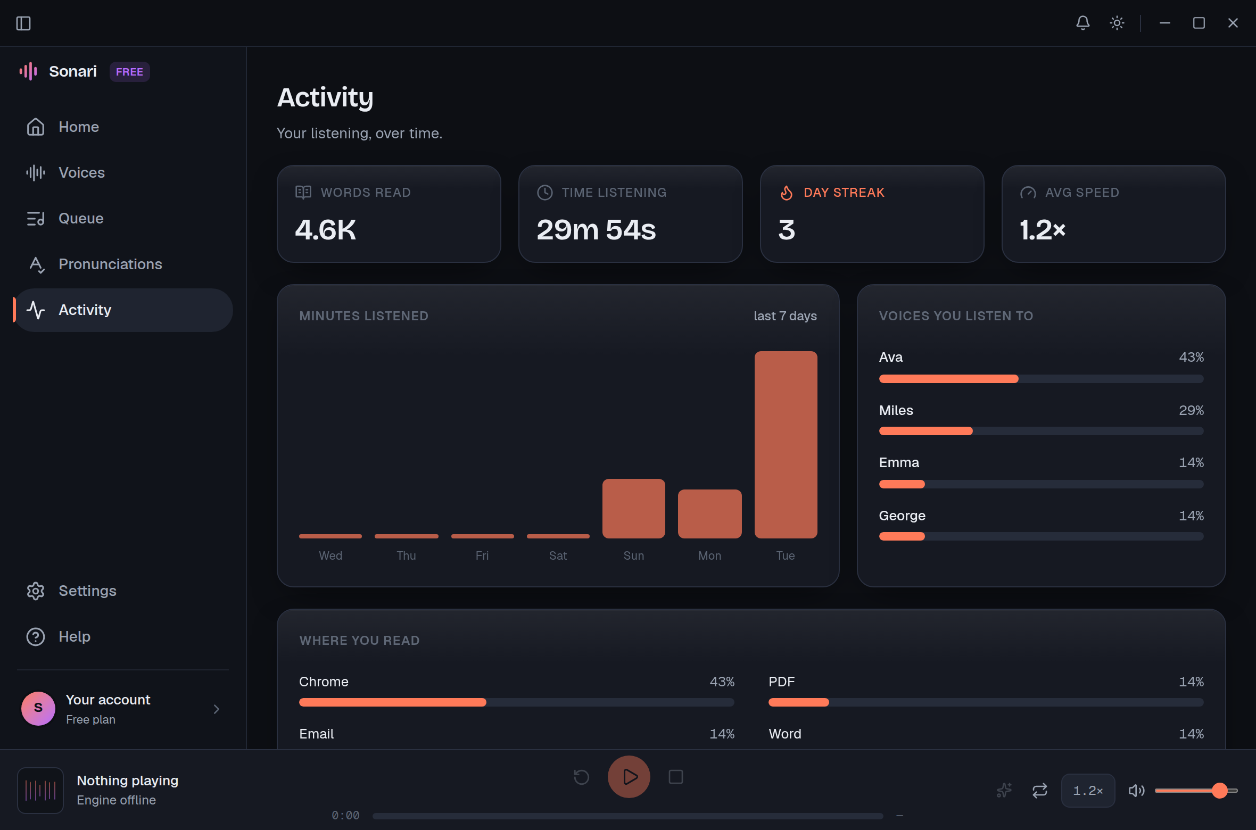
Task: Open the 1.2× speed selector
Action: click(x=1088, y=790)
